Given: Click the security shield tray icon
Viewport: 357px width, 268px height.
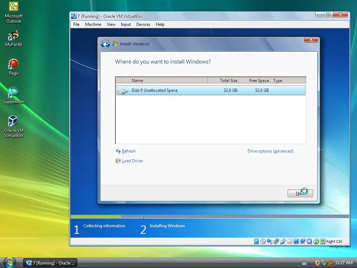Looking at the screenshot, I should [x=317, y=263].
